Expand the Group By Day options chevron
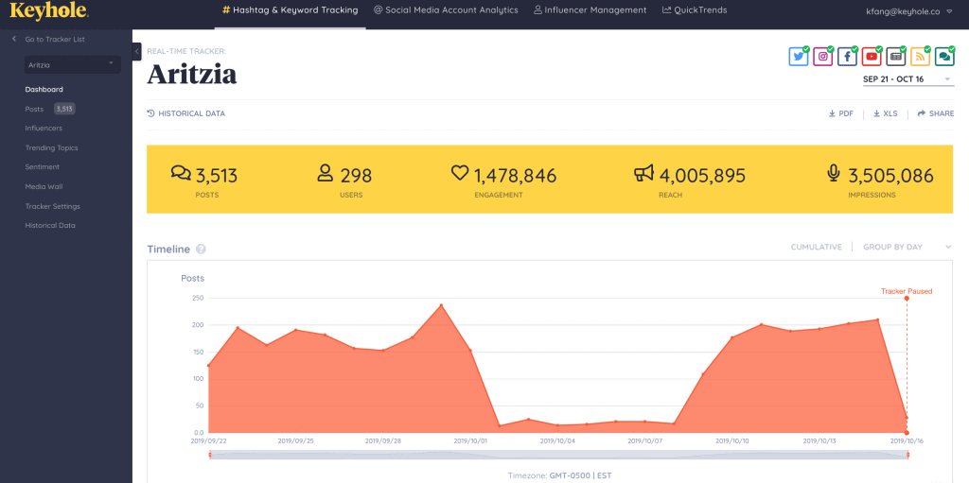This screenshot has height=483, width=969. point(948,247)
